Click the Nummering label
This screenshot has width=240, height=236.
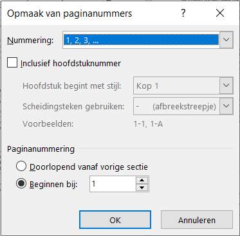30,40
